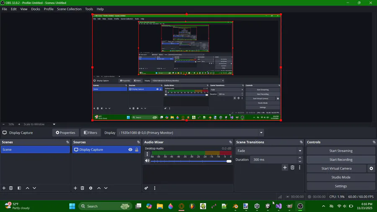Pop out the Controls dock

tap(374, 142)
